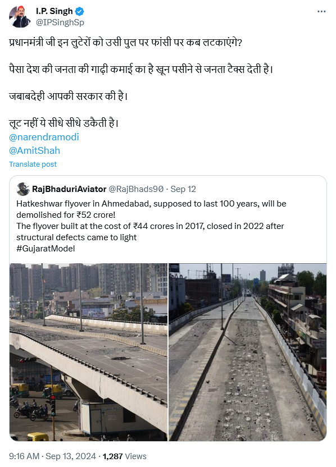Open I.P. Singh's profile avatar
The height and width of the screenshot is (467, 336).
[x=20, y=17]
